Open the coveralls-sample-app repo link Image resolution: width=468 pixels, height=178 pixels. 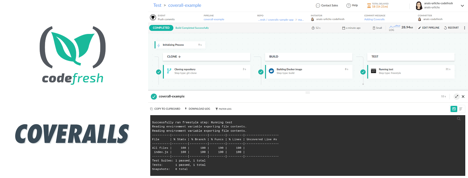point(276,20)
